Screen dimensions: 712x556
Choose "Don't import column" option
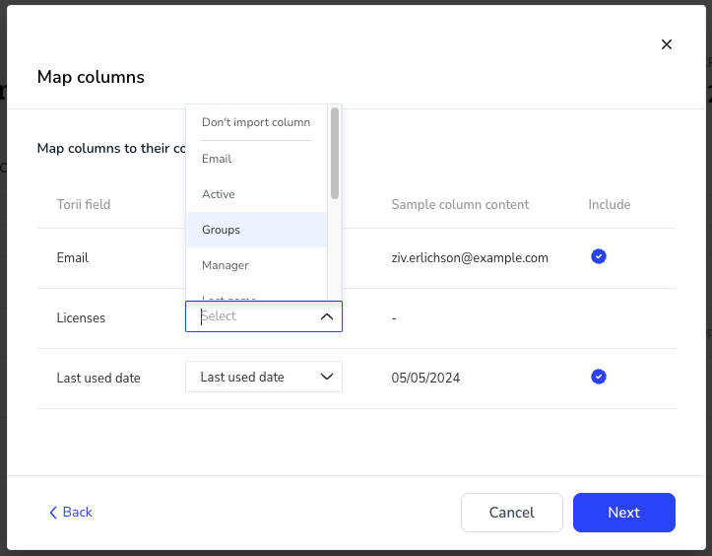(x=256, y=122)
